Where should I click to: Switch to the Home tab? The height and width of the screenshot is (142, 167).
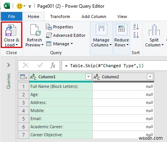(x=33, y=17)
